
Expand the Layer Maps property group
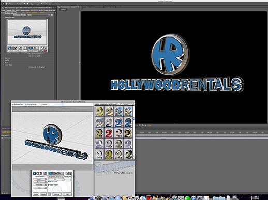(x=4, y=65)
